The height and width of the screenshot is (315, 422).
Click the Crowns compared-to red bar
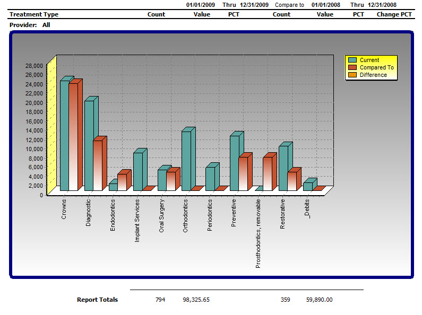click(x=73, y=137)
